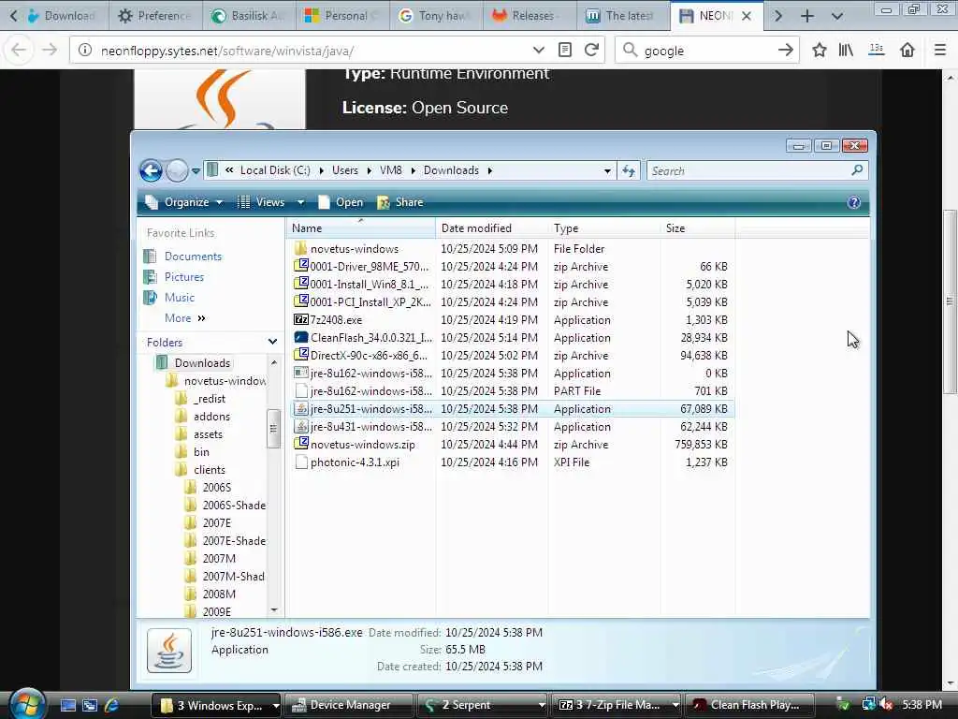Select the 0001-Driver_98ME zip archive icon
This screenshot has width=958, height=719.
coord(300,266)
